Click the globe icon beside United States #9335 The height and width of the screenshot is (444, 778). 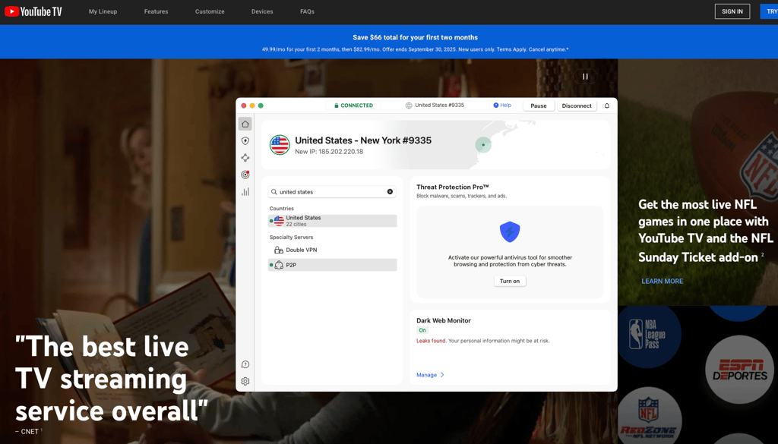click(409, 105)
